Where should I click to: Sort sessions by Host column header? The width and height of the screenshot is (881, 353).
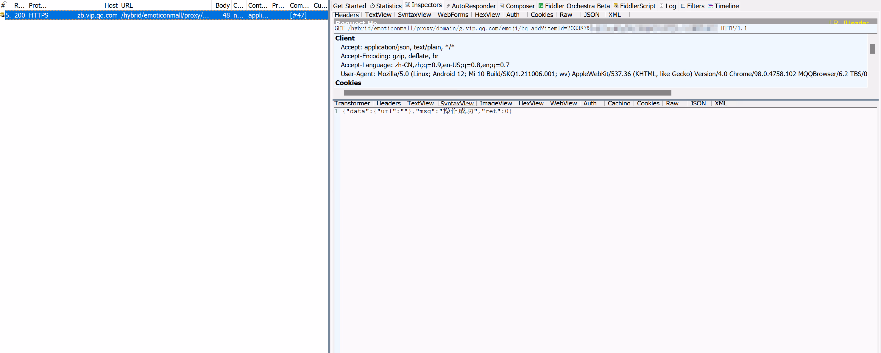[110, 5]
